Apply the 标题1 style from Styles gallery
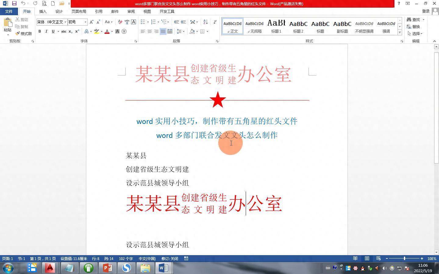This screenshot has width=439, height=274. (x=276, y=26)
